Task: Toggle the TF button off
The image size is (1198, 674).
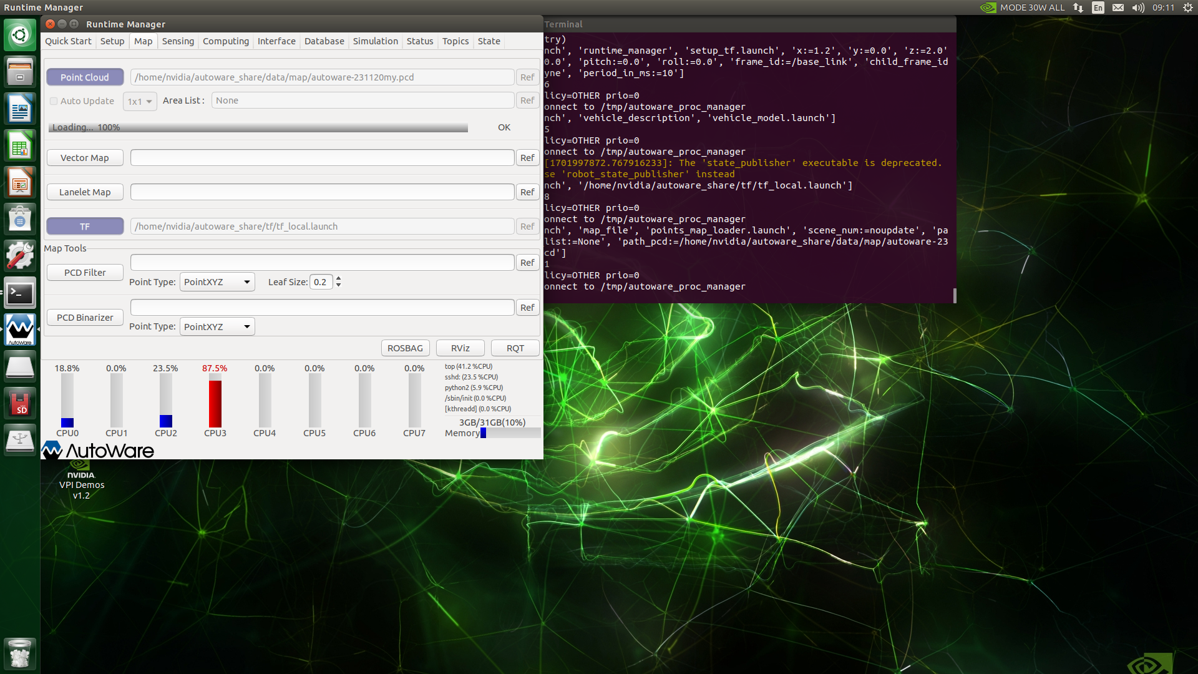Action: tap(85, 227)
